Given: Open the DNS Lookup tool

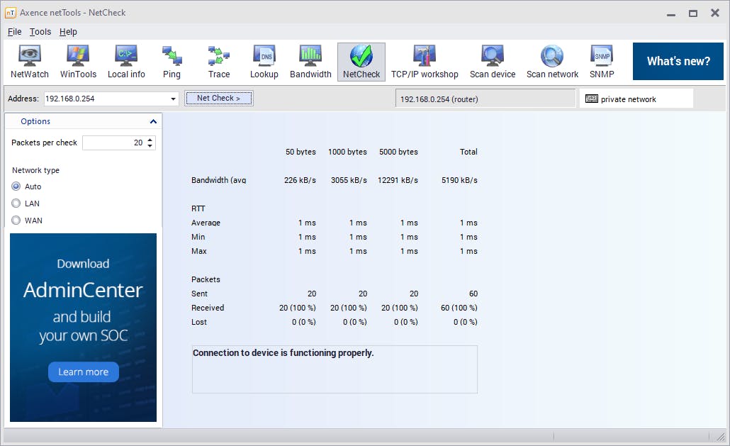Looking at the screenshot, I should [x=264, y=62].
